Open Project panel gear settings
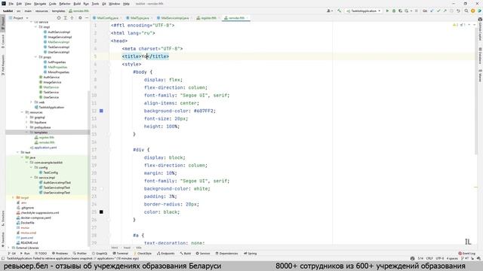Viewport: 483px width, 271px height. pos(80,18)
